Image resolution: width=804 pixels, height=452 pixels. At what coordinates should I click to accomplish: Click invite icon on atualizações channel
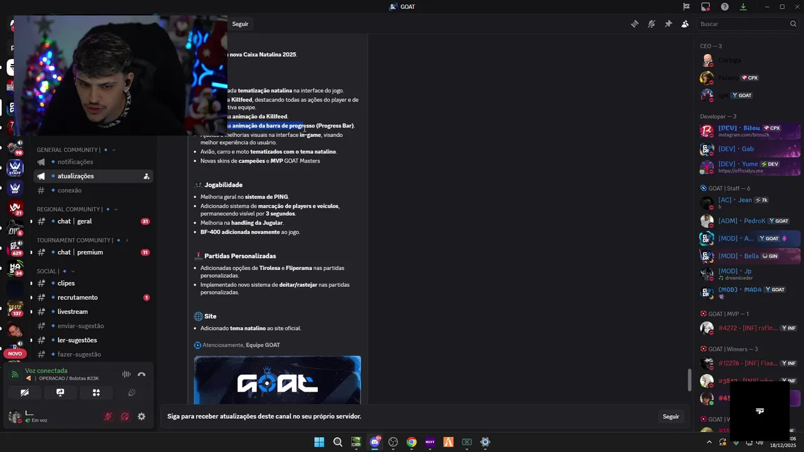146,176
